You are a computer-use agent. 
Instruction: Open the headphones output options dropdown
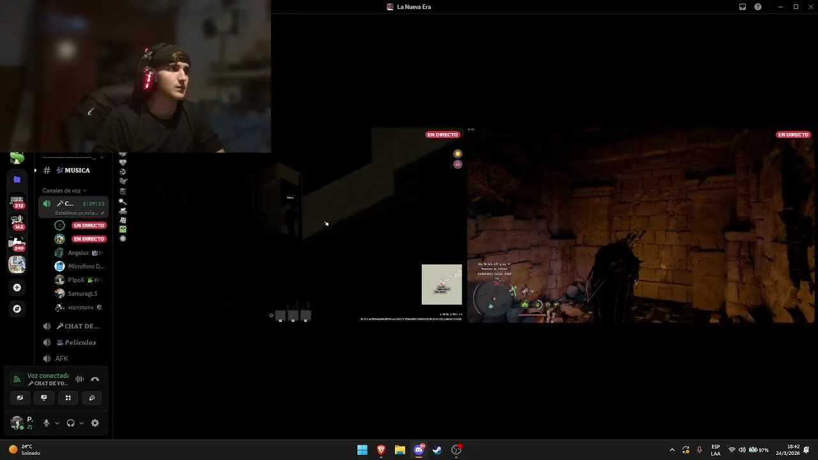(81, 423)
